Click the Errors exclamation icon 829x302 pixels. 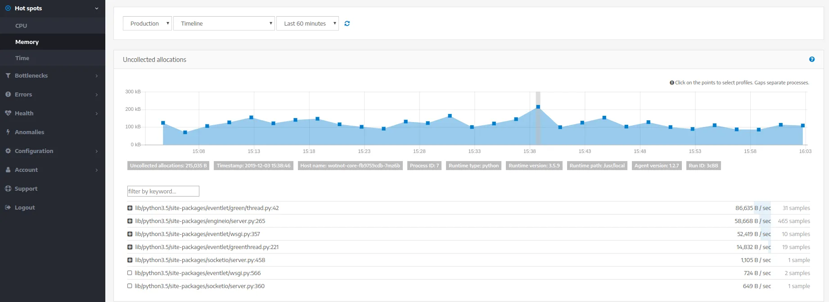[8, 94]
